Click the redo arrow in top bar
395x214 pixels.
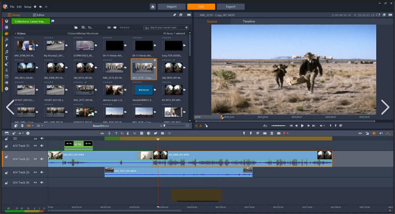pyautogui.click(x=46, y=7)
